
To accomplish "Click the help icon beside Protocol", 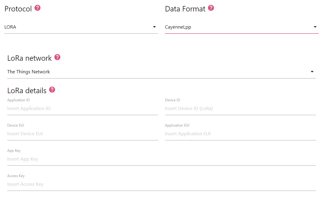I will click(x=38, y=8).
